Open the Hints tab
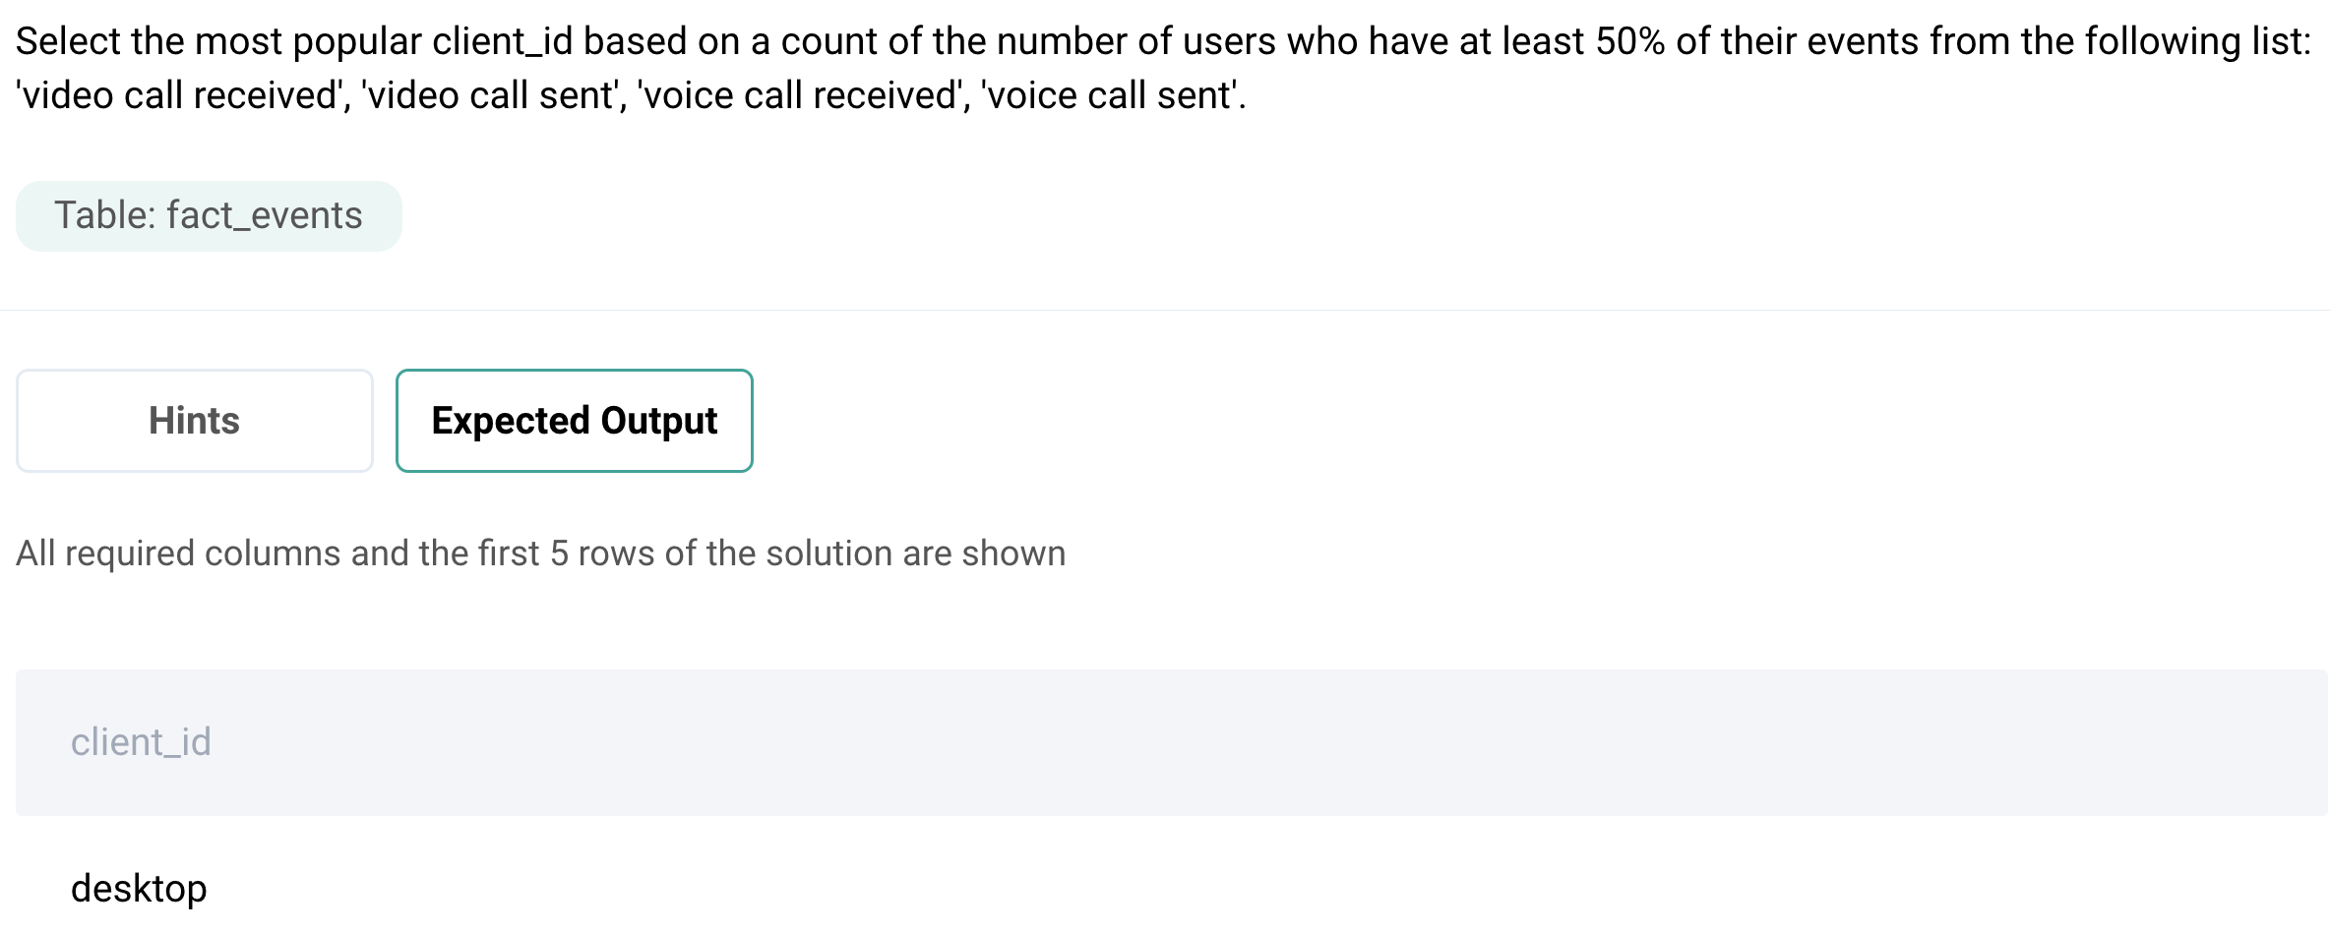The height and width of the screenshot is (932, 2330). [194, 421]
